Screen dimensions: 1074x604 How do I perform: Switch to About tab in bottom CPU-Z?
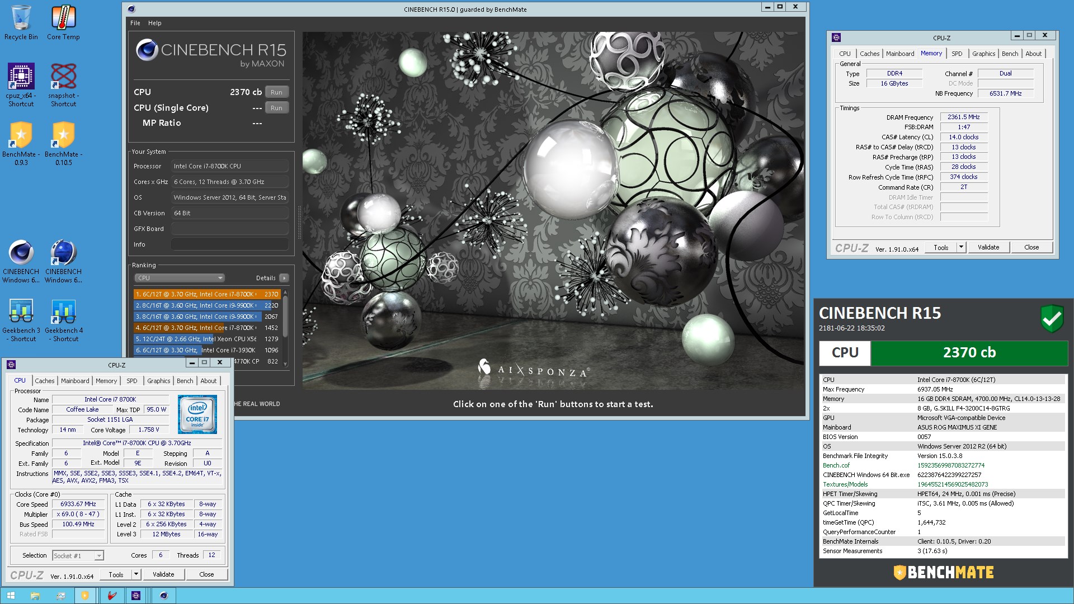click(209, 381)
